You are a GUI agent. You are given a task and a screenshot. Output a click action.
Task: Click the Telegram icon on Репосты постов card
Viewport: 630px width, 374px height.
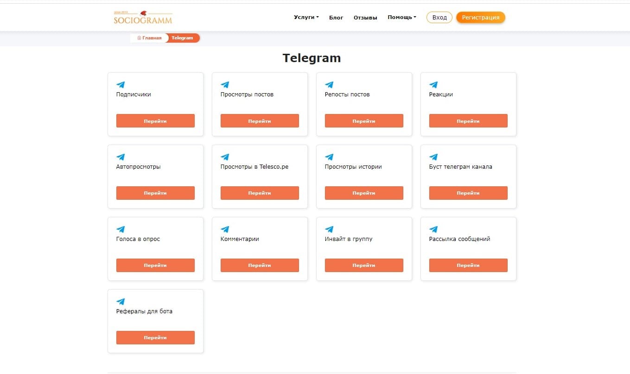(x=329, y=85)
